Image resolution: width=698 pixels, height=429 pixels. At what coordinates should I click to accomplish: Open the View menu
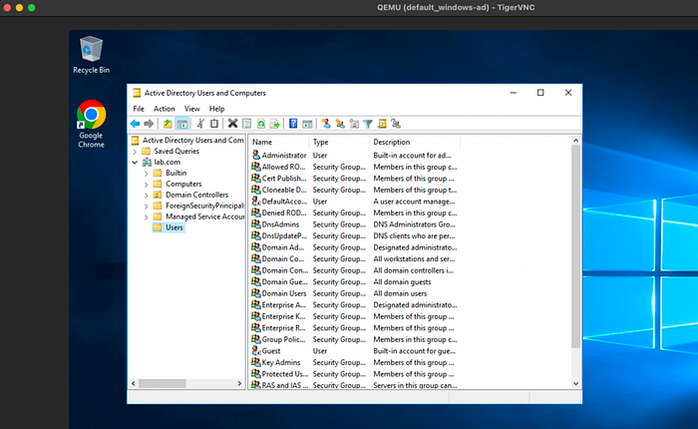tap(191, 109)
